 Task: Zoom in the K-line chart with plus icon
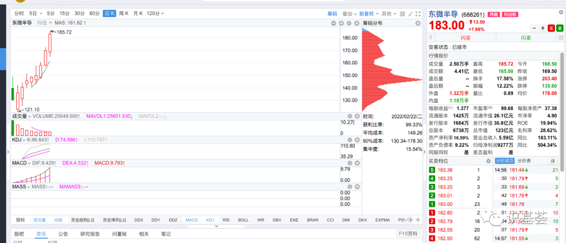(x=341, y=23)
